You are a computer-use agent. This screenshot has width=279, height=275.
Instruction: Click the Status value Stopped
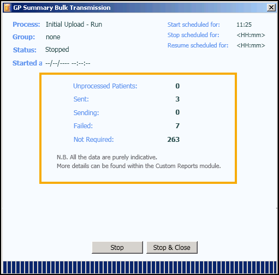click(x=57, y=50)
